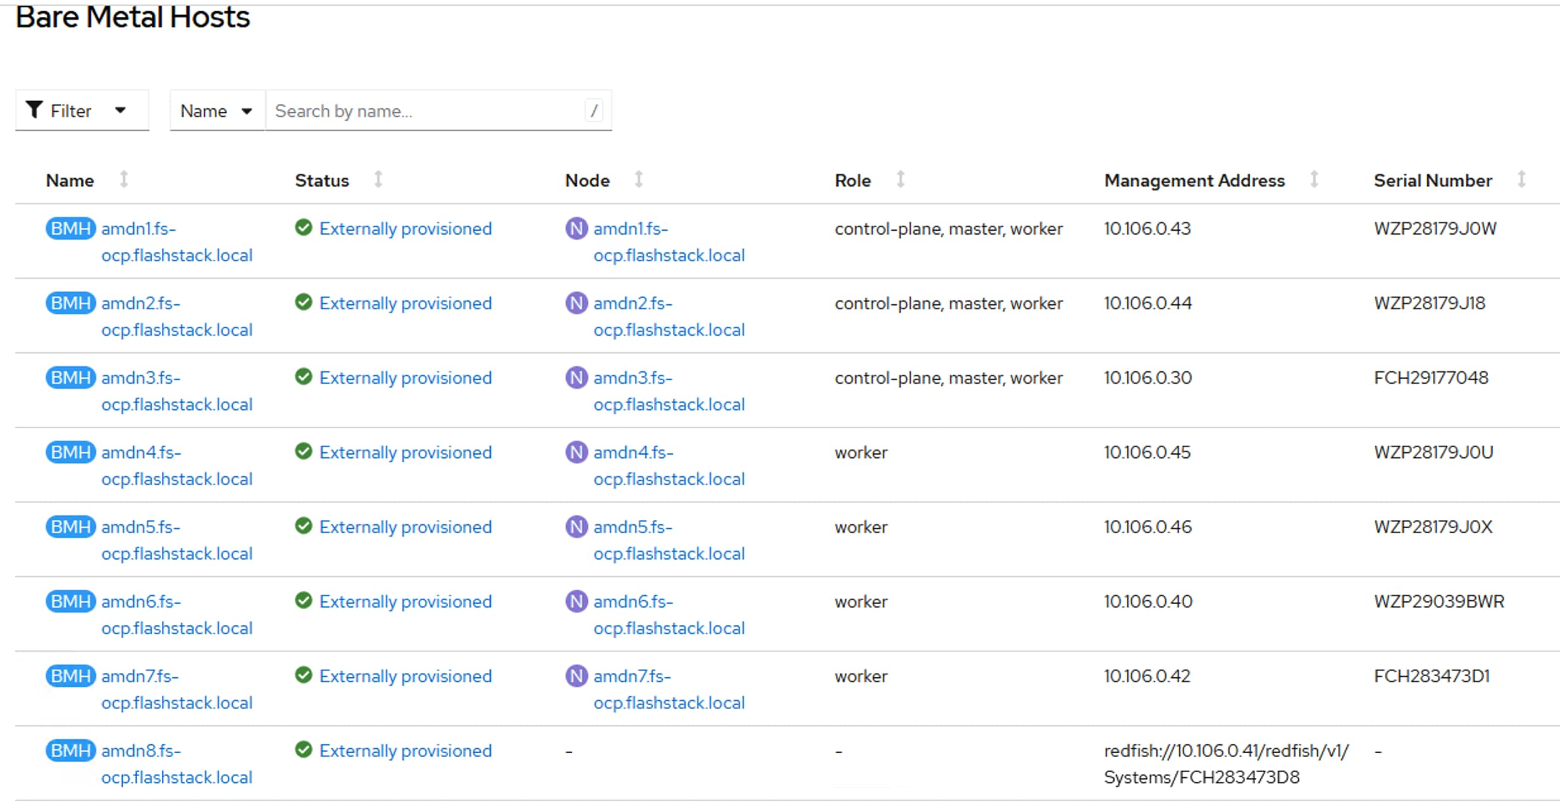This screenshot has width=1560, height=812.
Task: Open node link amdn6.fs-ocp.flashstack.local
Action: (x=668, y=615)
